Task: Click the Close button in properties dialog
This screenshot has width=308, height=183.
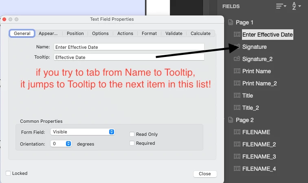Action: click(205, 174)
